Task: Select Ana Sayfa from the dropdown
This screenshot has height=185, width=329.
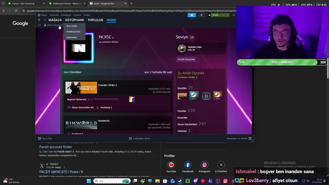Action: coord(72,26)
